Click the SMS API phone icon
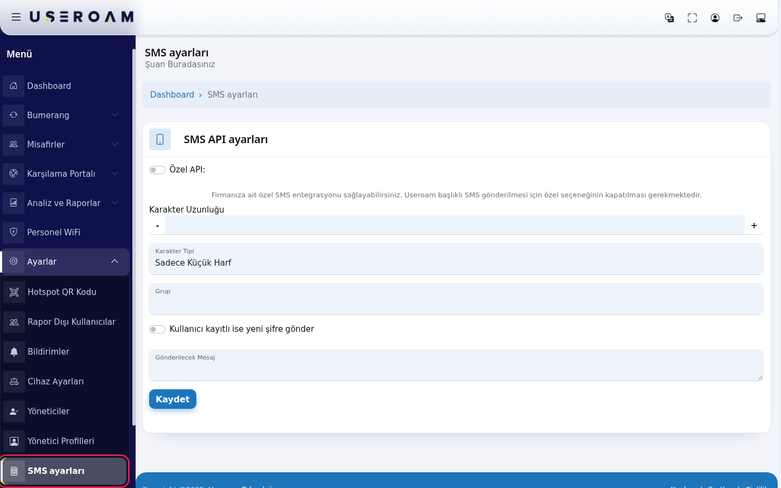This screenshot has height=488, width=781. click(x=160, y=139)
